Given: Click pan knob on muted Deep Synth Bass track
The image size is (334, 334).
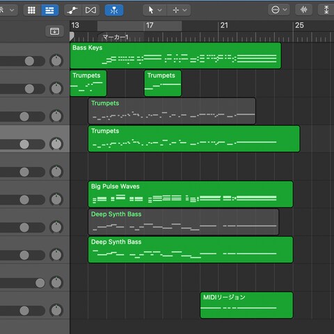Looking at the screenshot, I should point(56,227).
